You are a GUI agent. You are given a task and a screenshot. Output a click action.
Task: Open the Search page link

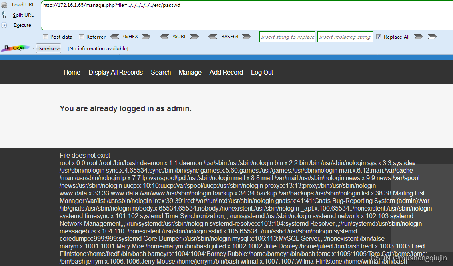[x=161, y=72]
